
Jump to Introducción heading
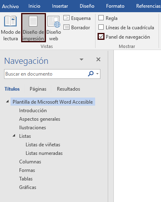click(33, 111)
